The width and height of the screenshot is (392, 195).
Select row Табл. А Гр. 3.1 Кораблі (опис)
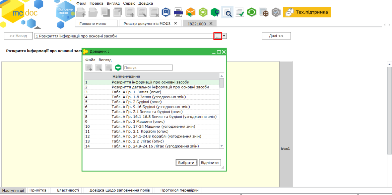[152, 131]
